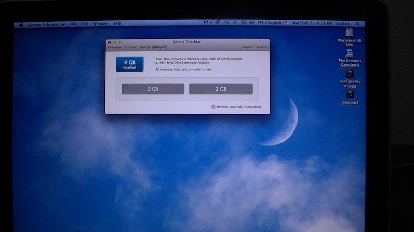Switch to the Memory tab
The height and width of the screenshot is (232, 414).
point(160,47)
